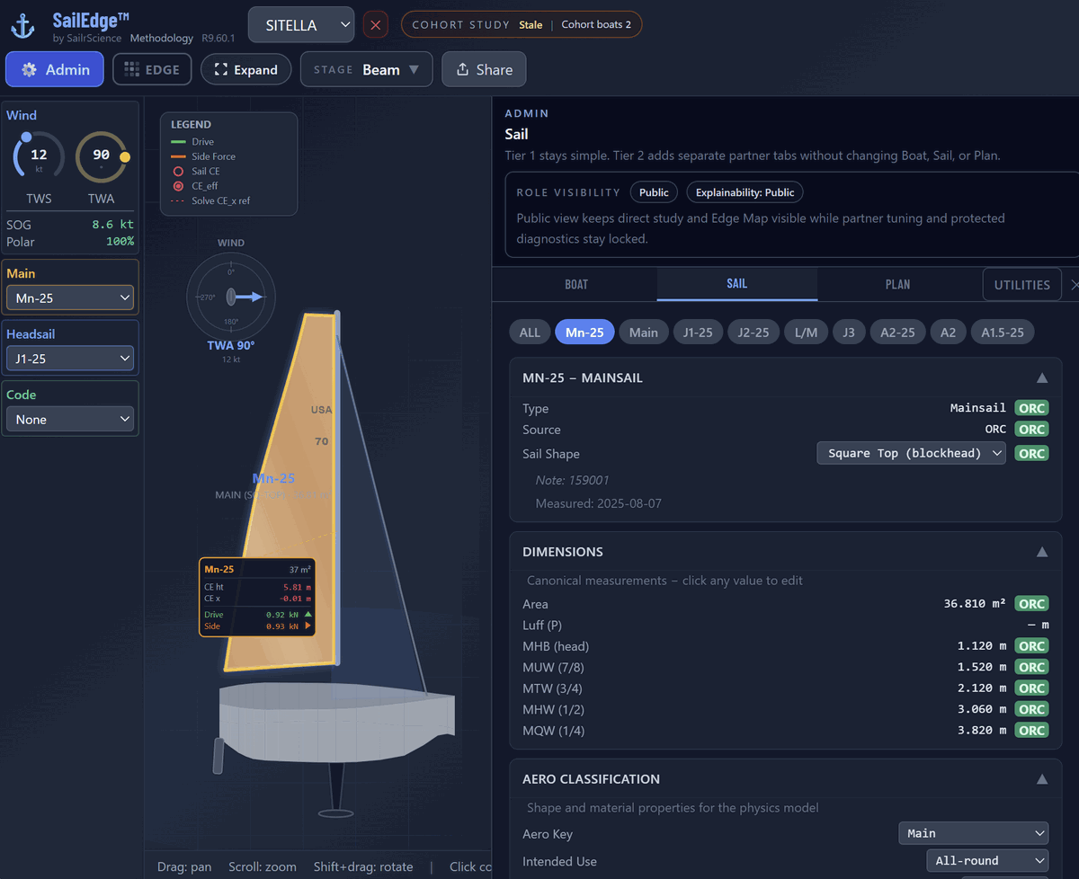
Task: Toggle the Public role visibility pill
Action: click(x=654, y=191)
